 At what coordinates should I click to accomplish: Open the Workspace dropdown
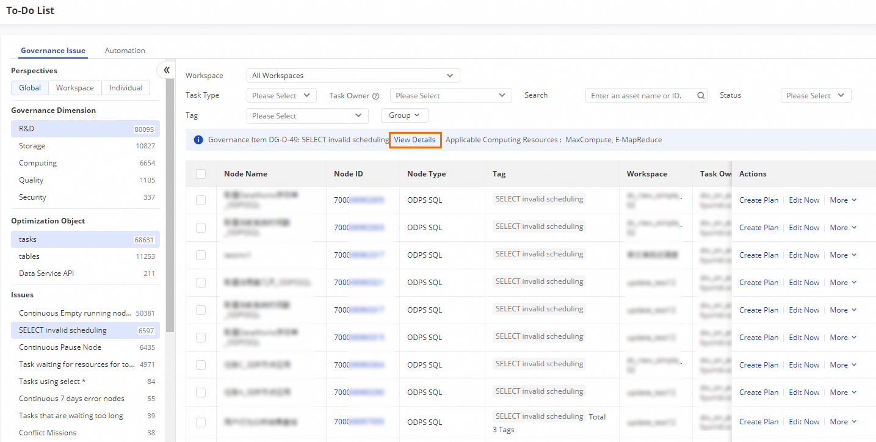click(x=353, y=76)
